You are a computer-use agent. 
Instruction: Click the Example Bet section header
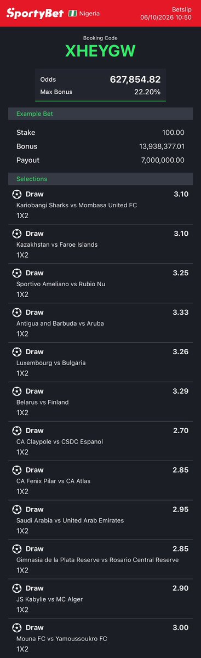[100, 114]
